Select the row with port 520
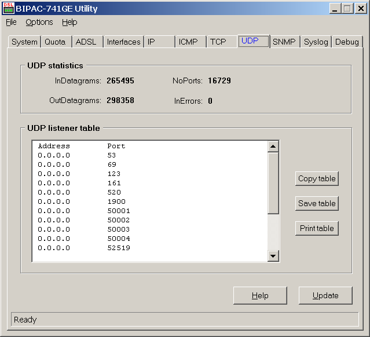This screenshot has height=337, width=370. [150, 192]
